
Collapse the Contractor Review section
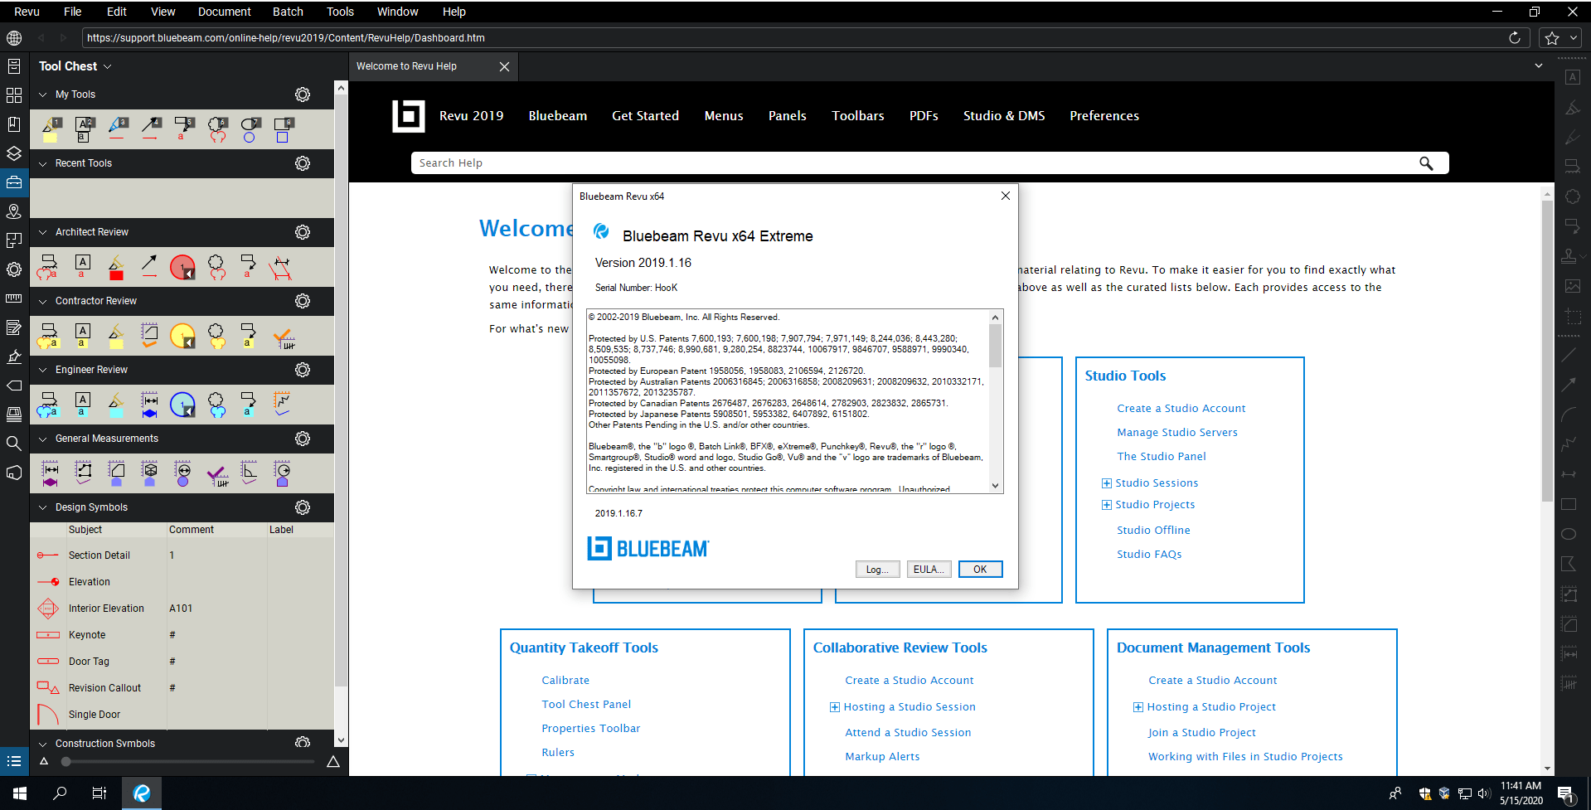pos(43,301)
